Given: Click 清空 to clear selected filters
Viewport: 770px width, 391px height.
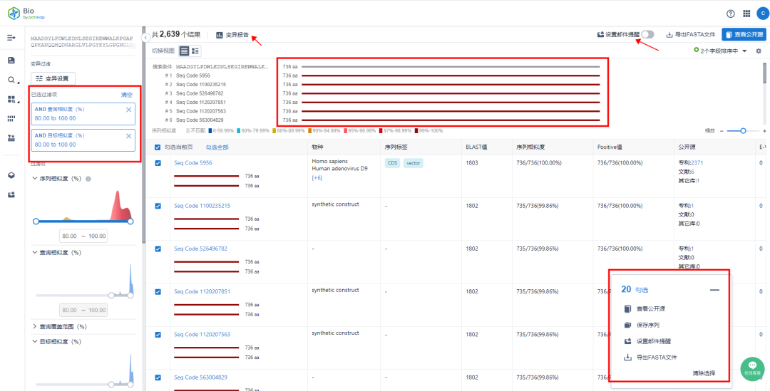Looking at the screenshot, I should coord(127,95).
